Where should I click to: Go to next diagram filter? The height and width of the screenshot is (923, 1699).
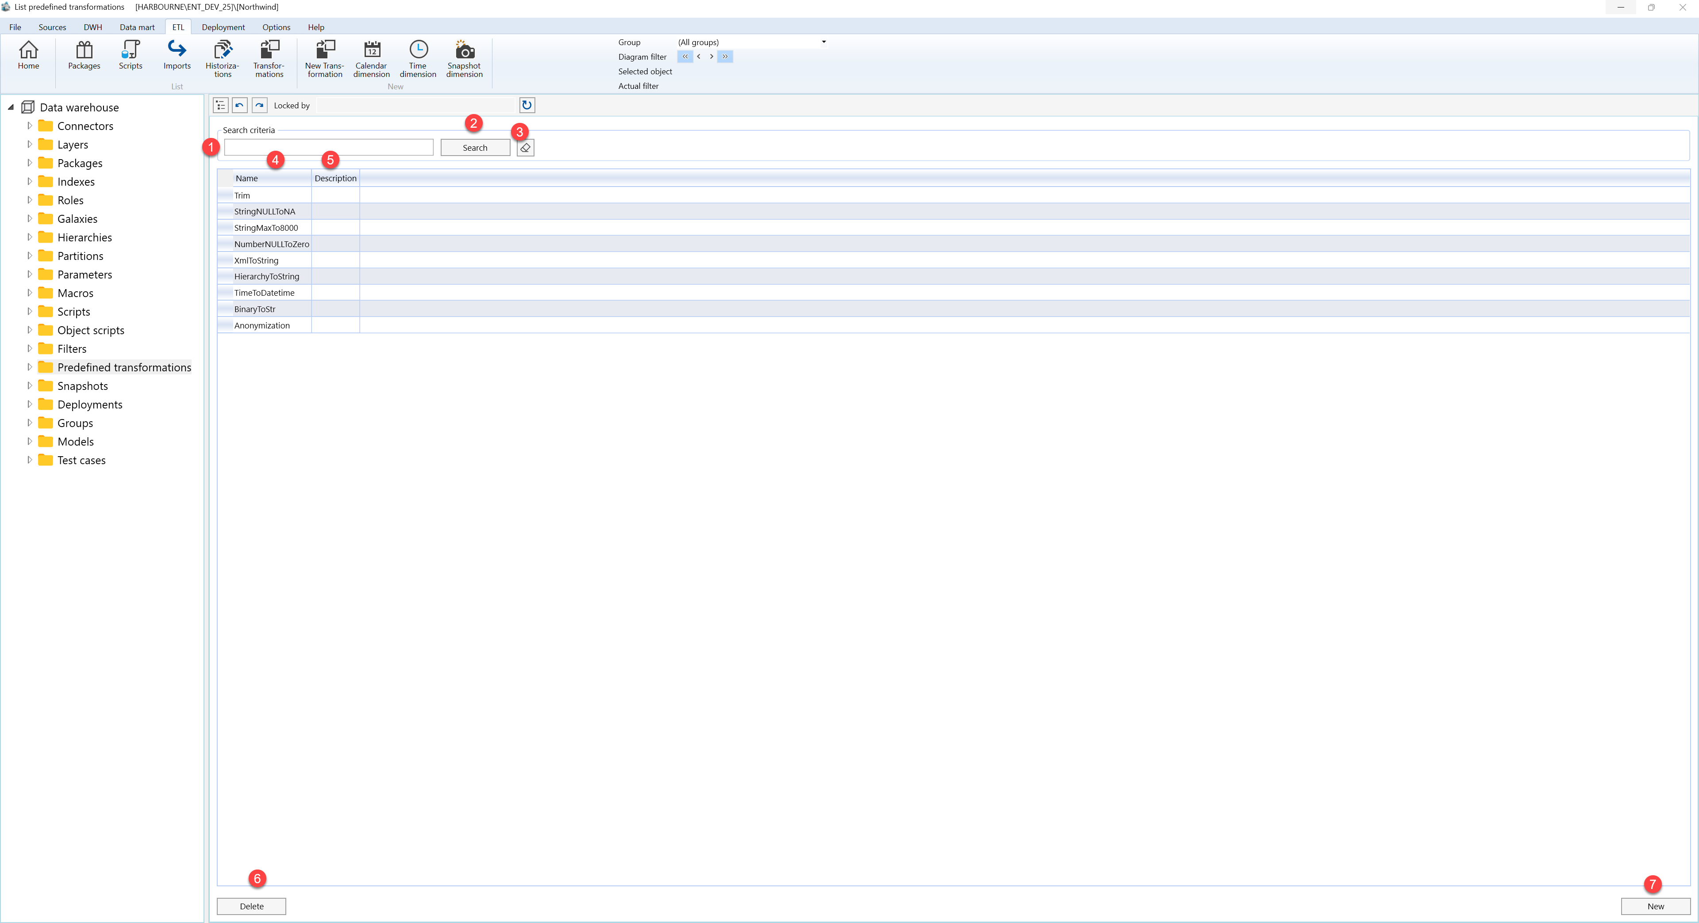711,57
